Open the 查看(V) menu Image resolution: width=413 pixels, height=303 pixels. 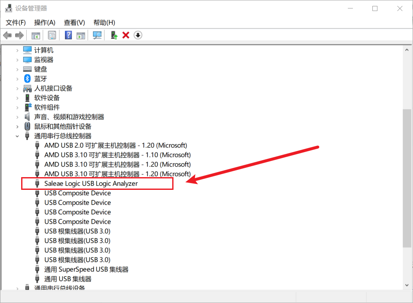tap(74, 23)
